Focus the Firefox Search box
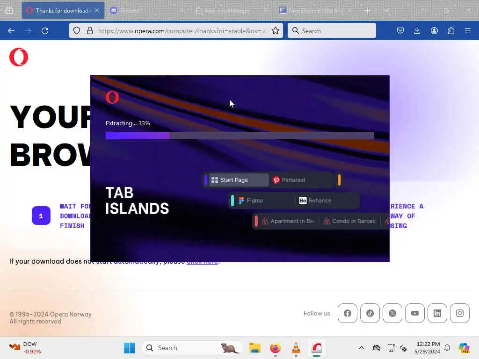This screenshot has width=479, height=359. 332,30
